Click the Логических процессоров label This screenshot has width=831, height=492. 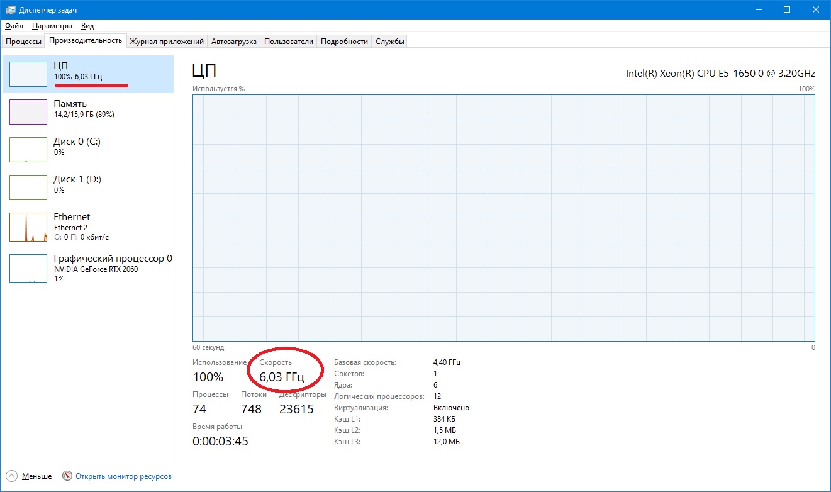pos(379,396)
